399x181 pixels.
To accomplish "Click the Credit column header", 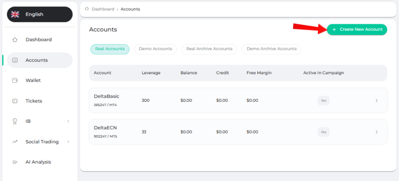I will coord(222,73).
